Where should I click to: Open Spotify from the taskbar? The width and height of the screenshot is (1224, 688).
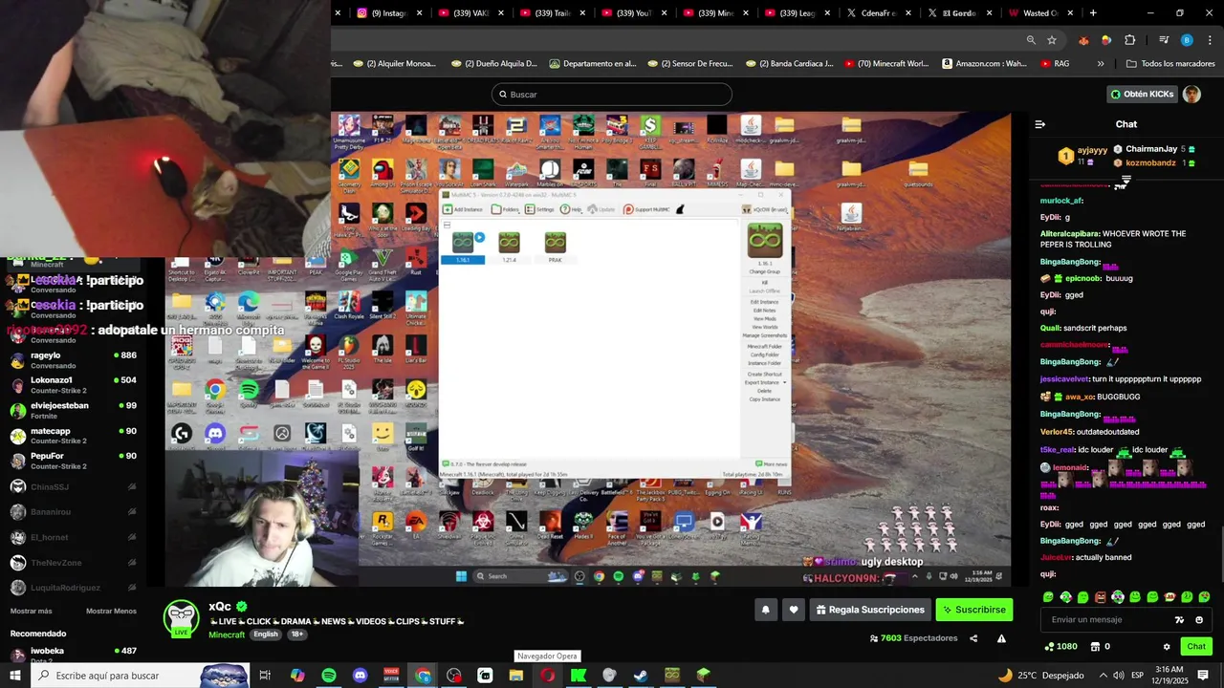[x=329, y=676]
